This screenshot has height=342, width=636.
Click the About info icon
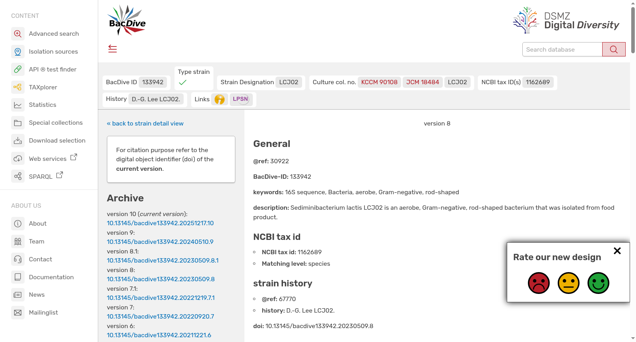click(x=18, y=224)
